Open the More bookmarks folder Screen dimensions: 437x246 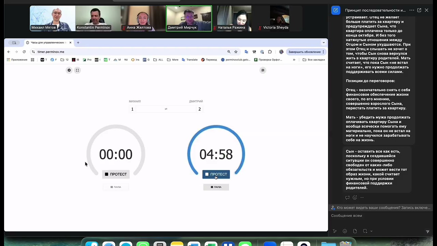click(173, 60)
